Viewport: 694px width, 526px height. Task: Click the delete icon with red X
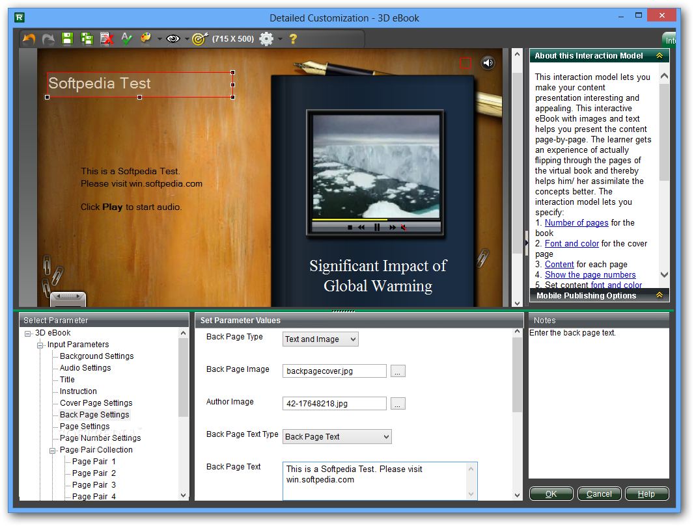(x=107, y=39)
